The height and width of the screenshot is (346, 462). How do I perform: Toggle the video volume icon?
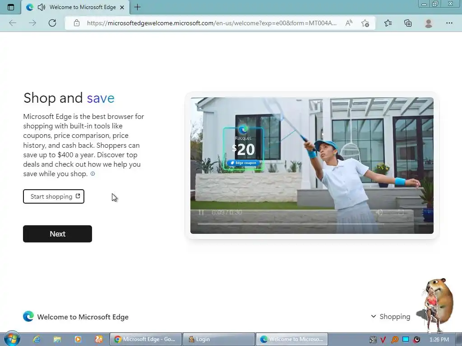pos(380,212)
